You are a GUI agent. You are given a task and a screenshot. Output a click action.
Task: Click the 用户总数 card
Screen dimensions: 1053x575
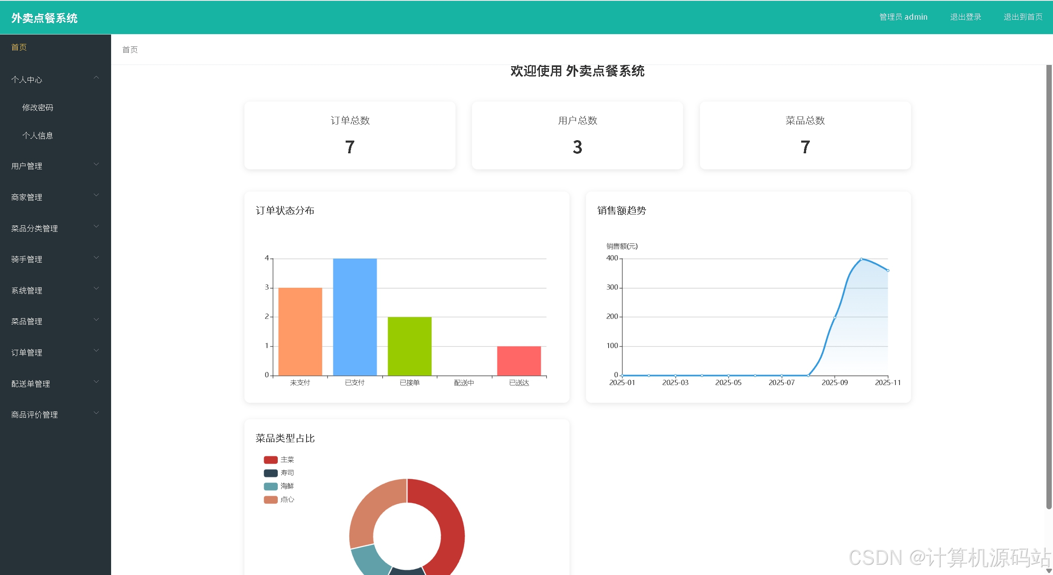[x=577, y=136]
